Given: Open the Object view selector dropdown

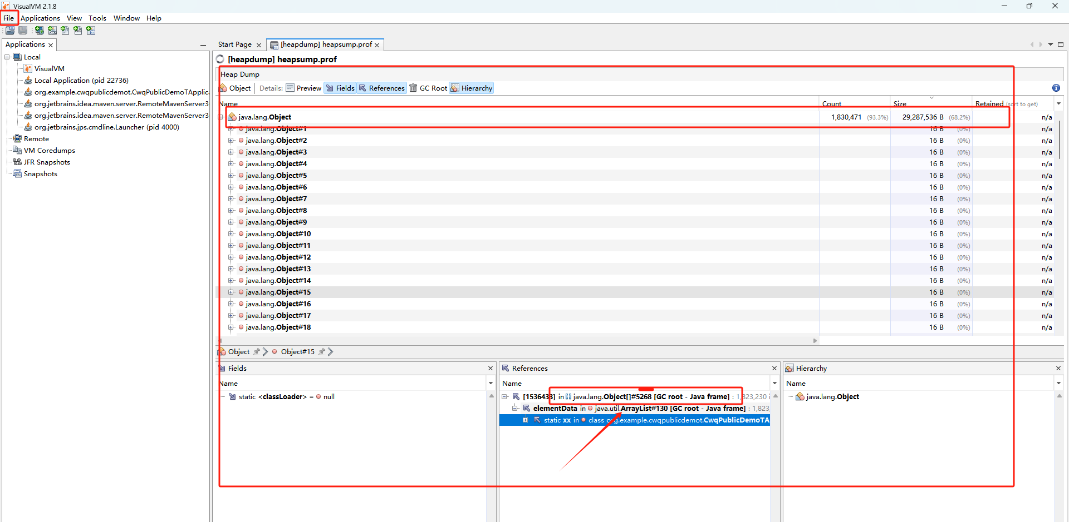Looking at the screenshot, I should click(235, 88).
